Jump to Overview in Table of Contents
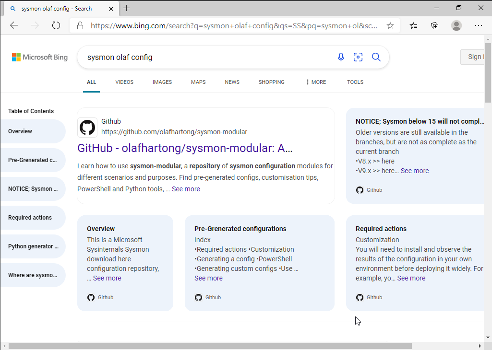492x350 pixels. pos(33,131)
